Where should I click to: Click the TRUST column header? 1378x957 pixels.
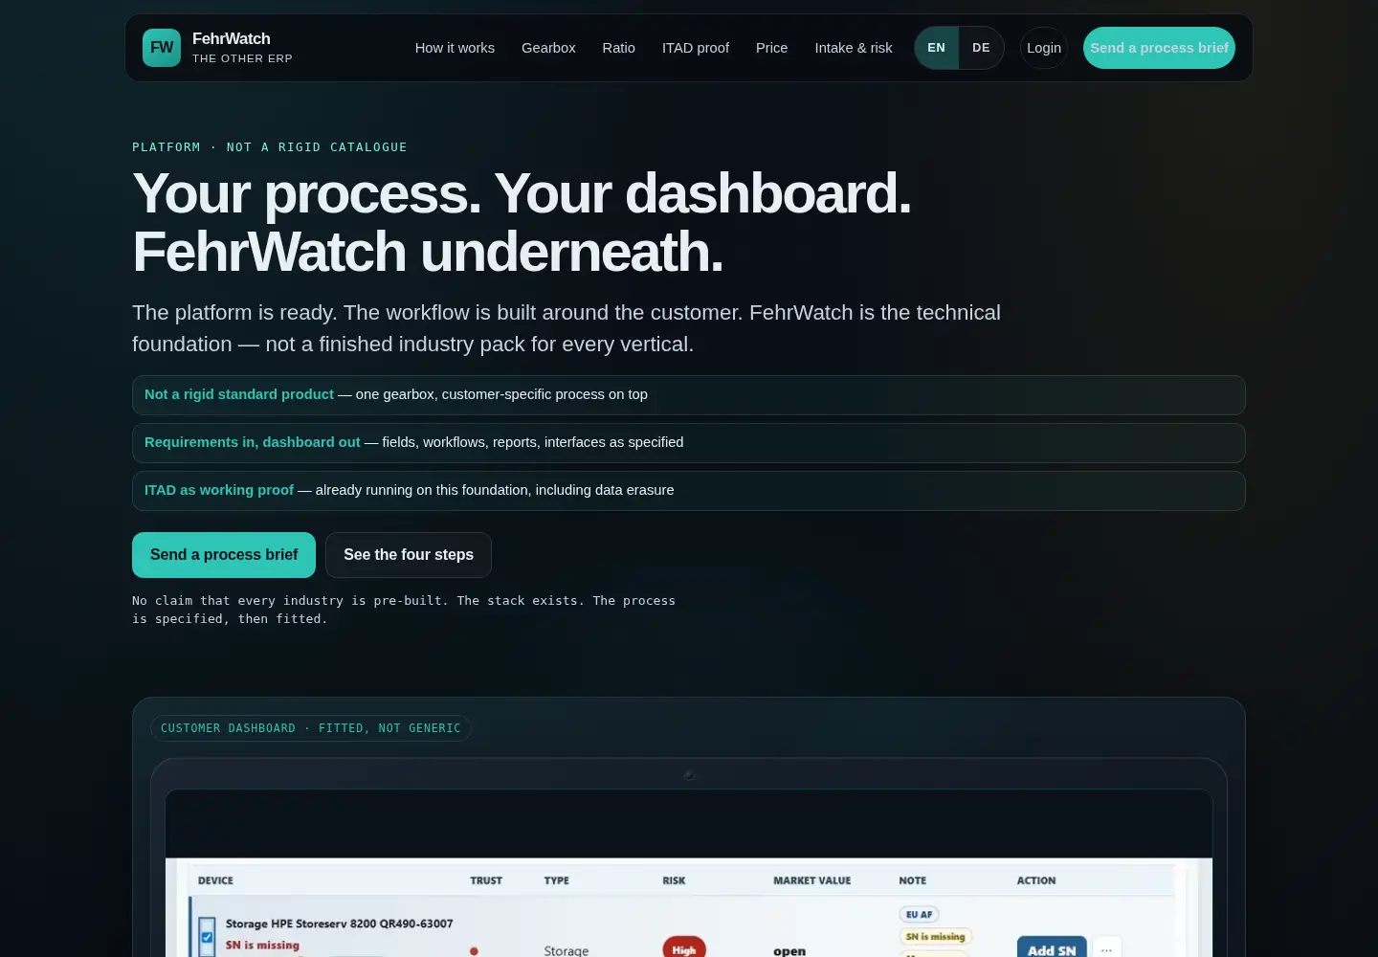(486, 880)
